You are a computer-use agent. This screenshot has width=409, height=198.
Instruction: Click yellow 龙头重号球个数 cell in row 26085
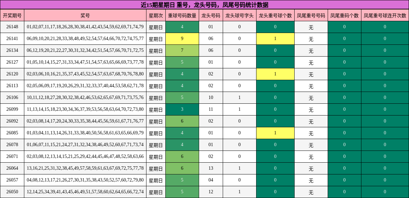[275, 133]
